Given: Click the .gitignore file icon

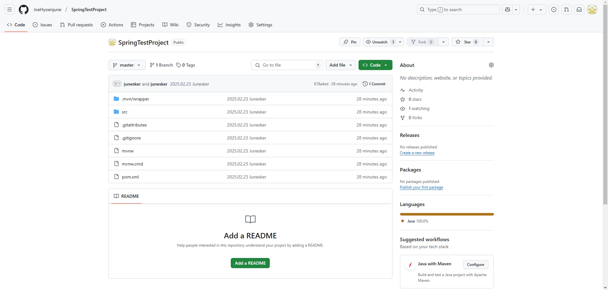Looking at the screenshot, I should click(116, 138).
